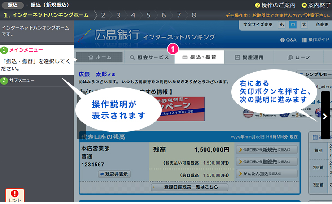Go to step 5 in the guide breadcrumb
The image size is (332, 204).
(149, 15)
